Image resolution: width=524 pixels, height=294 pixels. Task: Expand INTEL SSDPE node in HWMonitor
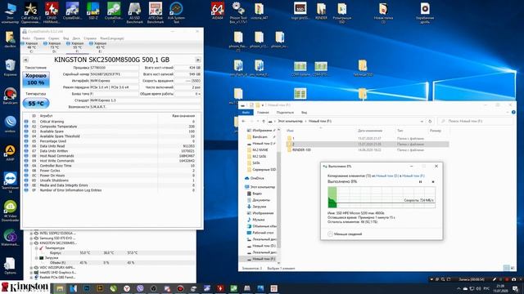click(31, 234)
